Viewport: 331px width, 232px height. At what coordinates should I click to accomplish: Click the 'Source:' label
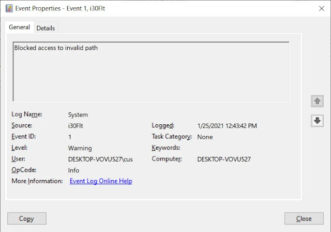tap(22, 125)
